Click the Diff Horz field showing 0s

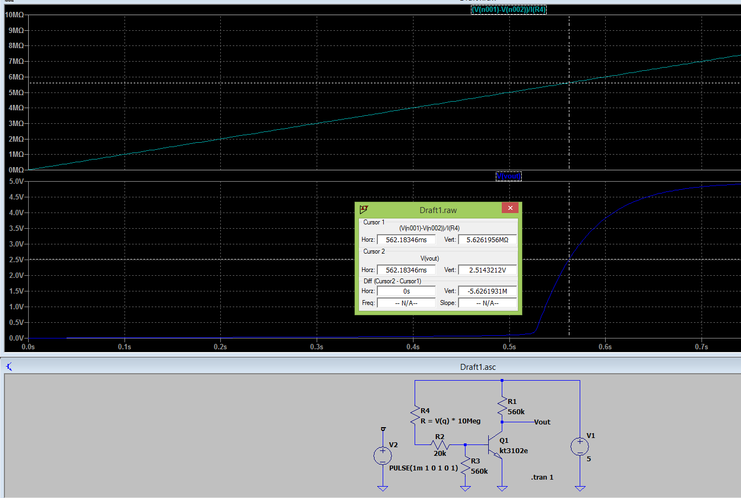pyautogui.click(x=406, y=291)
